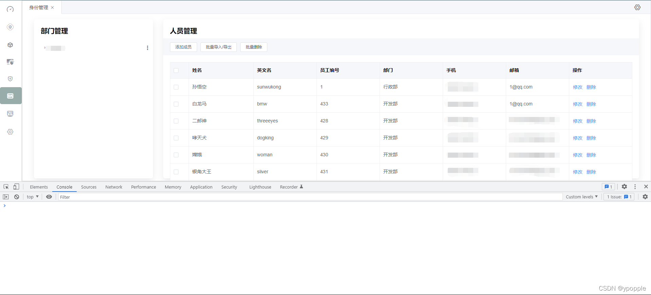This screenshot has height=295, width=651.
Task: Click the 批量删除 button
Action: [254, 47]
